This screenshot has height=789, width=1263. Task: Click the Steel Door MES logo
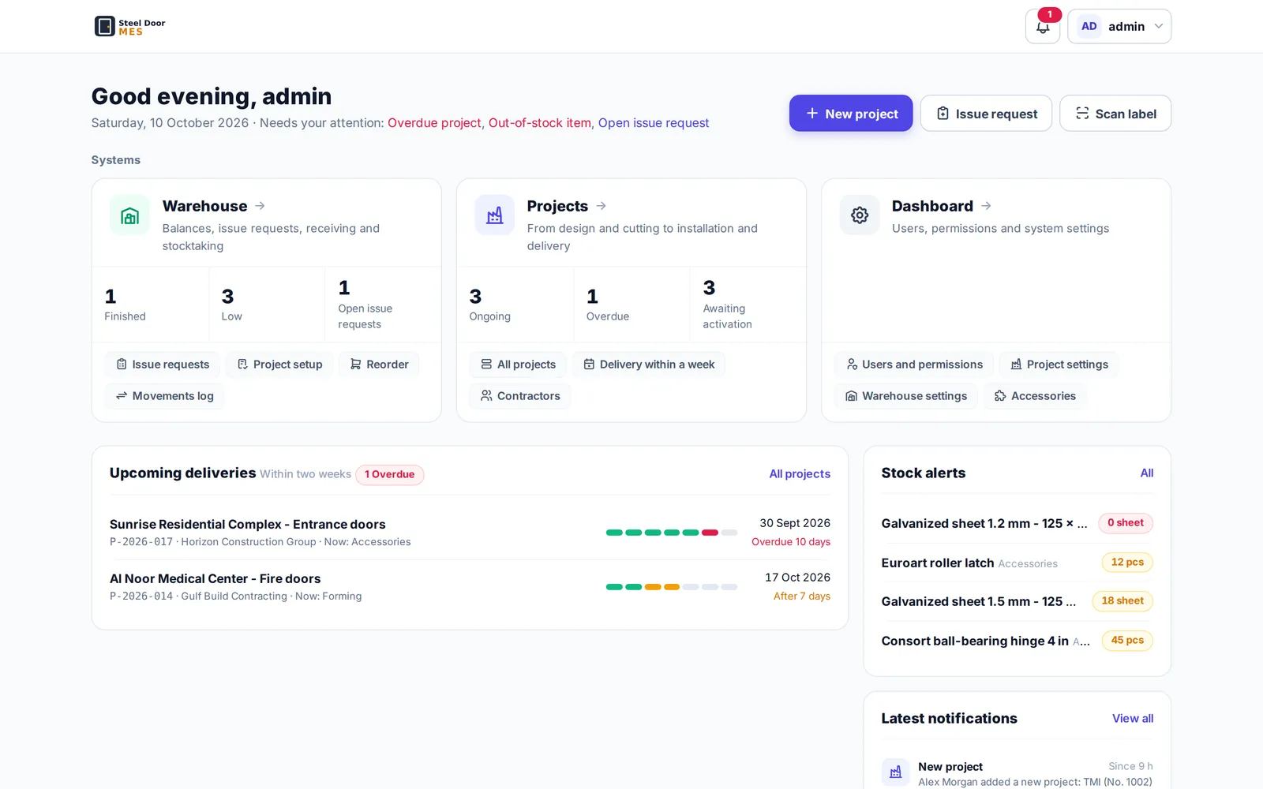pos(130,26)
